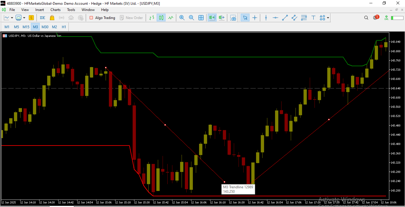Switch timeframe to M15
The image size is (405, 207).
pyautogui.click(x=26, y=27)
